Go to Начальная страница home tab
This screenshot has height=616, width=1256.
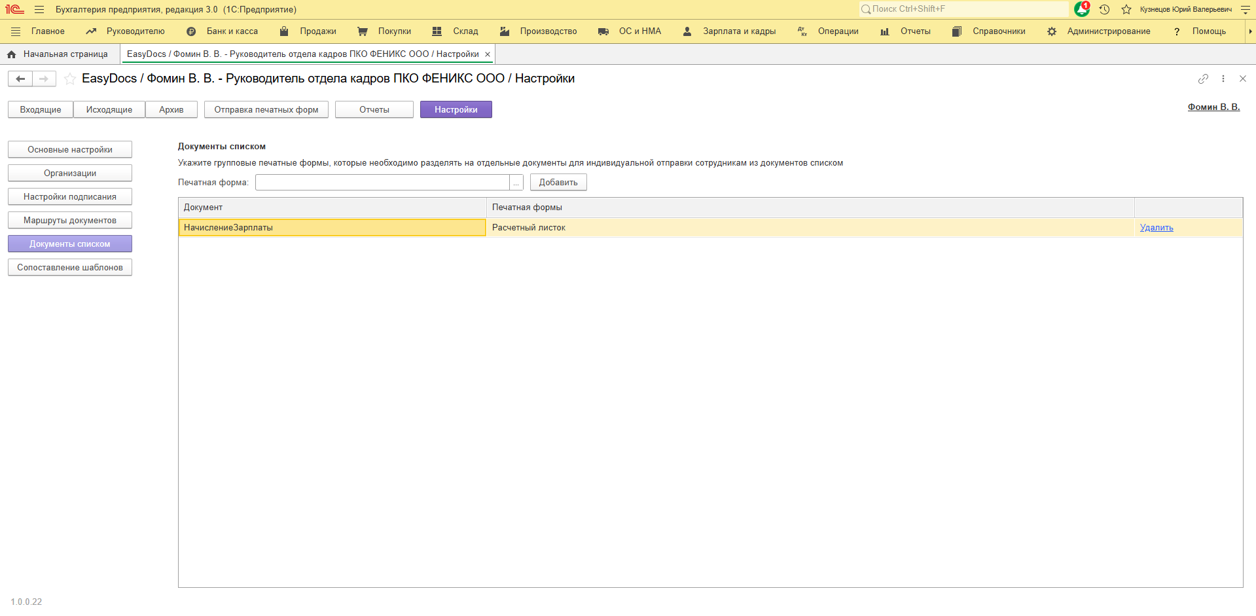[x=59, y=54]
